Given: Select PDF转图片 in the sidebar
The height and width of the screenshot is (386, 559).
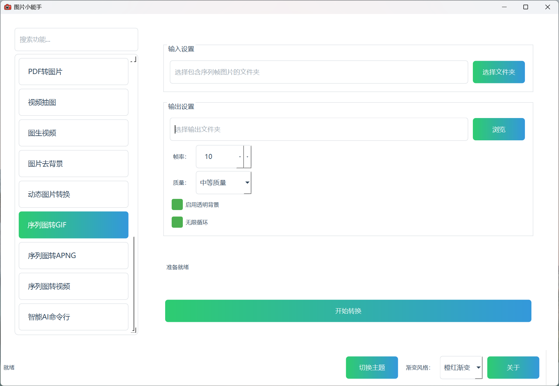Looking at the screenshot, I should click(73, 72).
